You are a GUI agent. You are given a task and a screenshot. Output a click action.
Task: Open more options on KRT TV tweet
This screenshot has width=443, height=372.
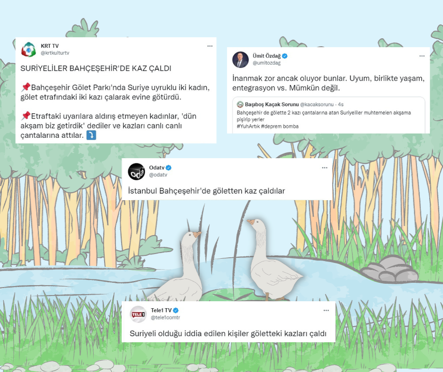[210, 46]
